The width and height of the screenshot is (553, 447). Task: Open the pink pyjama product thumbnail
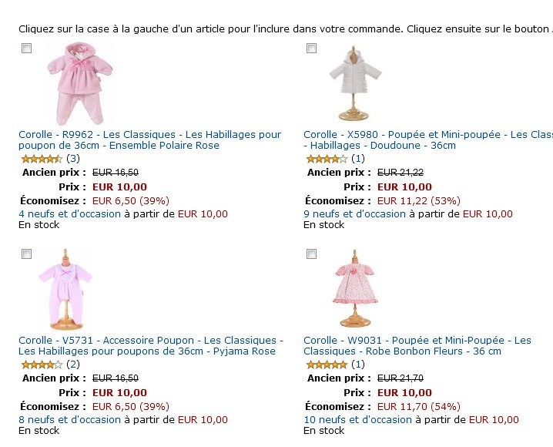coord(65,289)
